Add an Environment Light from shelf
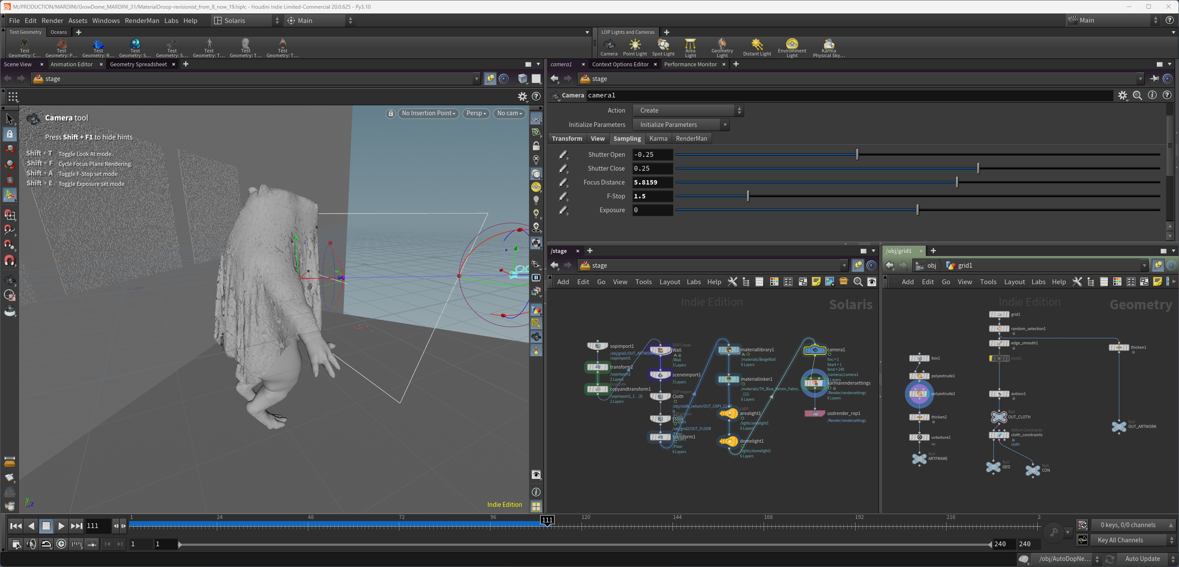This screenshot has width=1179, height=567. 792,48
